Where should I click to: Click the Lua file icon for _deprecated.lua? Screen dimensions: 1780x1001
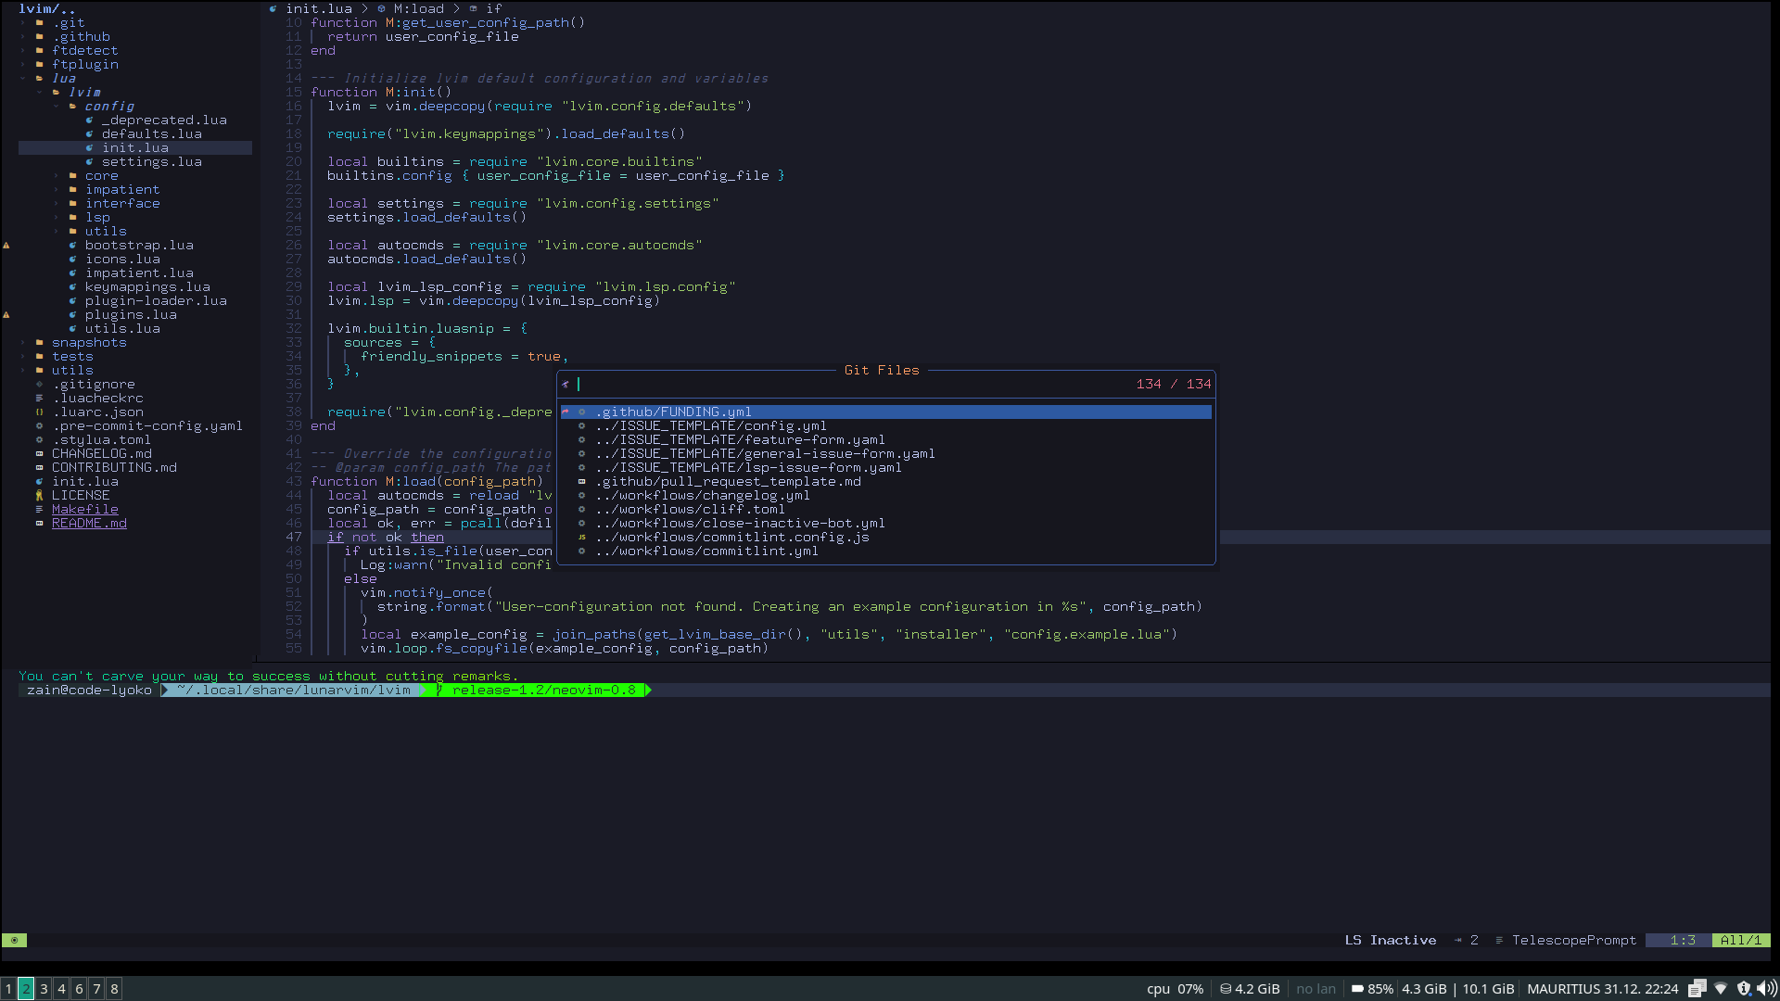[89, 120]
